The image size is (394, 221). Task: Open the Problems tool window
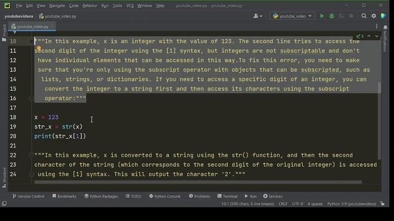point(199,196)
